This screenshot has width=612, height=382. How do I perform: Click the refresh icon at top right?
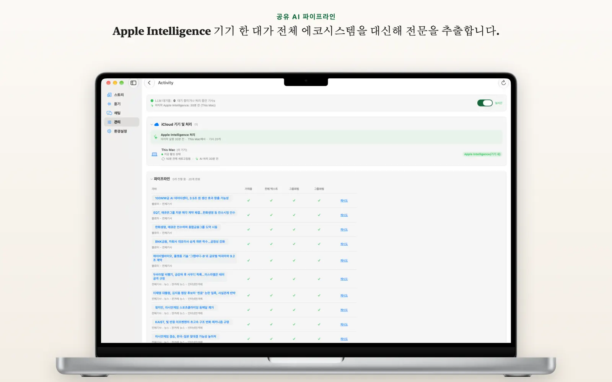503,83
